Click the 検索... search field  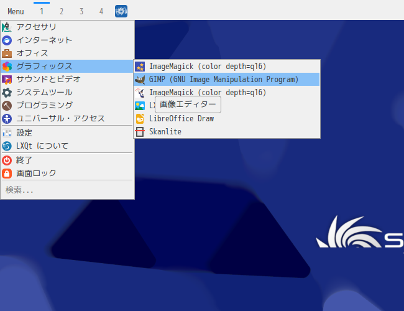[x=67, y=190]
